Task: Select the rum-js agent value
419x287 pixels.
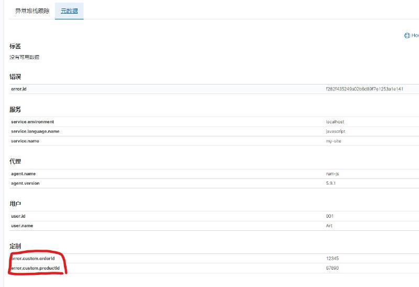Action: pos(333,174)
